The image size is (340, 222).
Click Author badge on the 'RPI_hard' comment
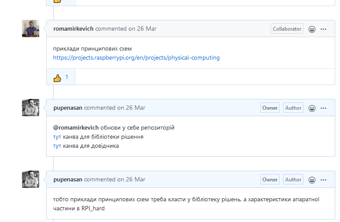coord(293,180)
